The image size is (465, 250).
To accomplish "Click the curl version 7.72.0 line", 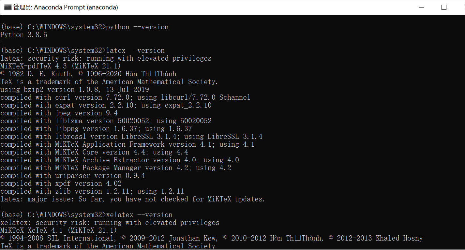I will point(126,97).
